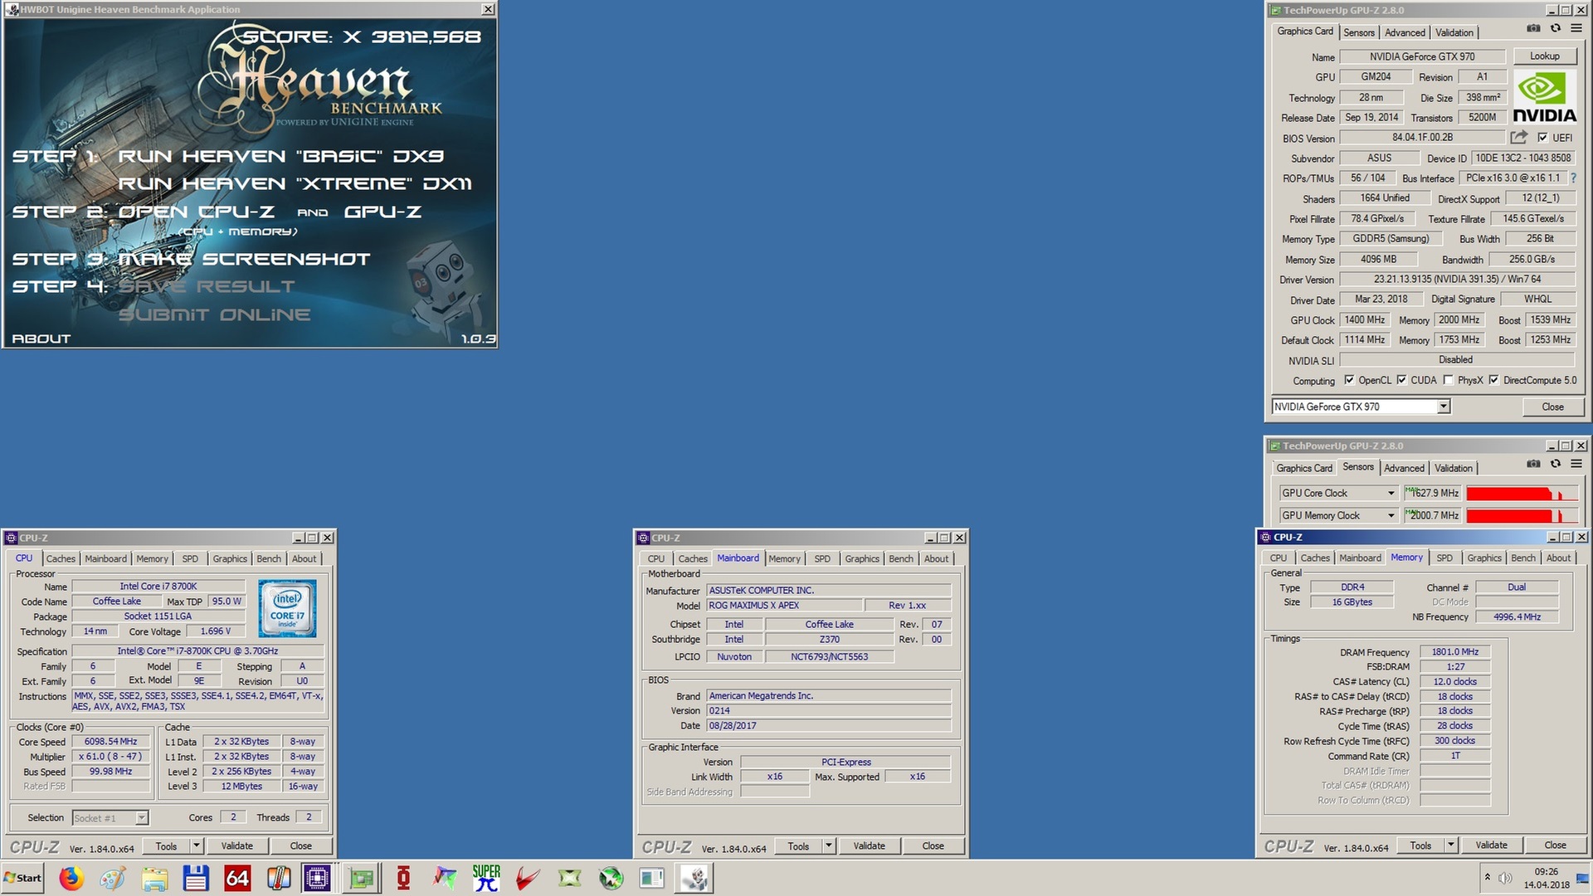Switch to CPU-Z via purple chip taskbar icon
Screen dimensions: 1593x896
point(317,878)
